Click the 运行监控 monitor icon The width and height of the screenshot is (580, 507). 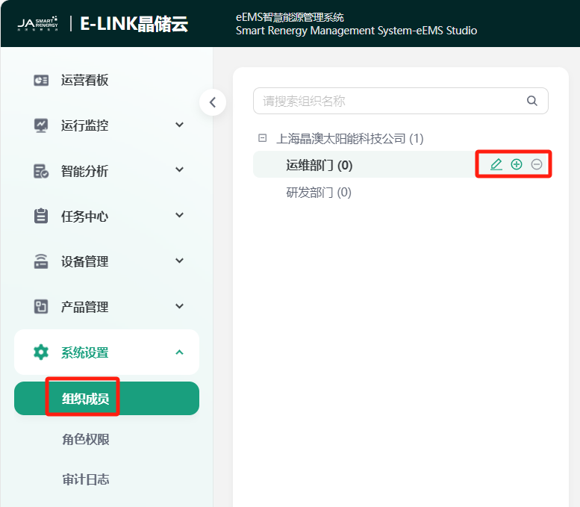tap(41, 125)
